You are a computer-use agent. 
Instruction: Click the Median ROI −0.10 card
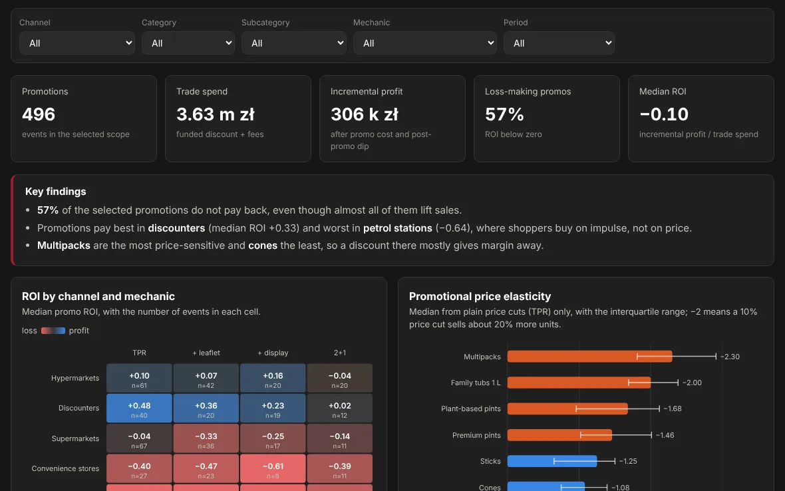(x=701, y=118)
